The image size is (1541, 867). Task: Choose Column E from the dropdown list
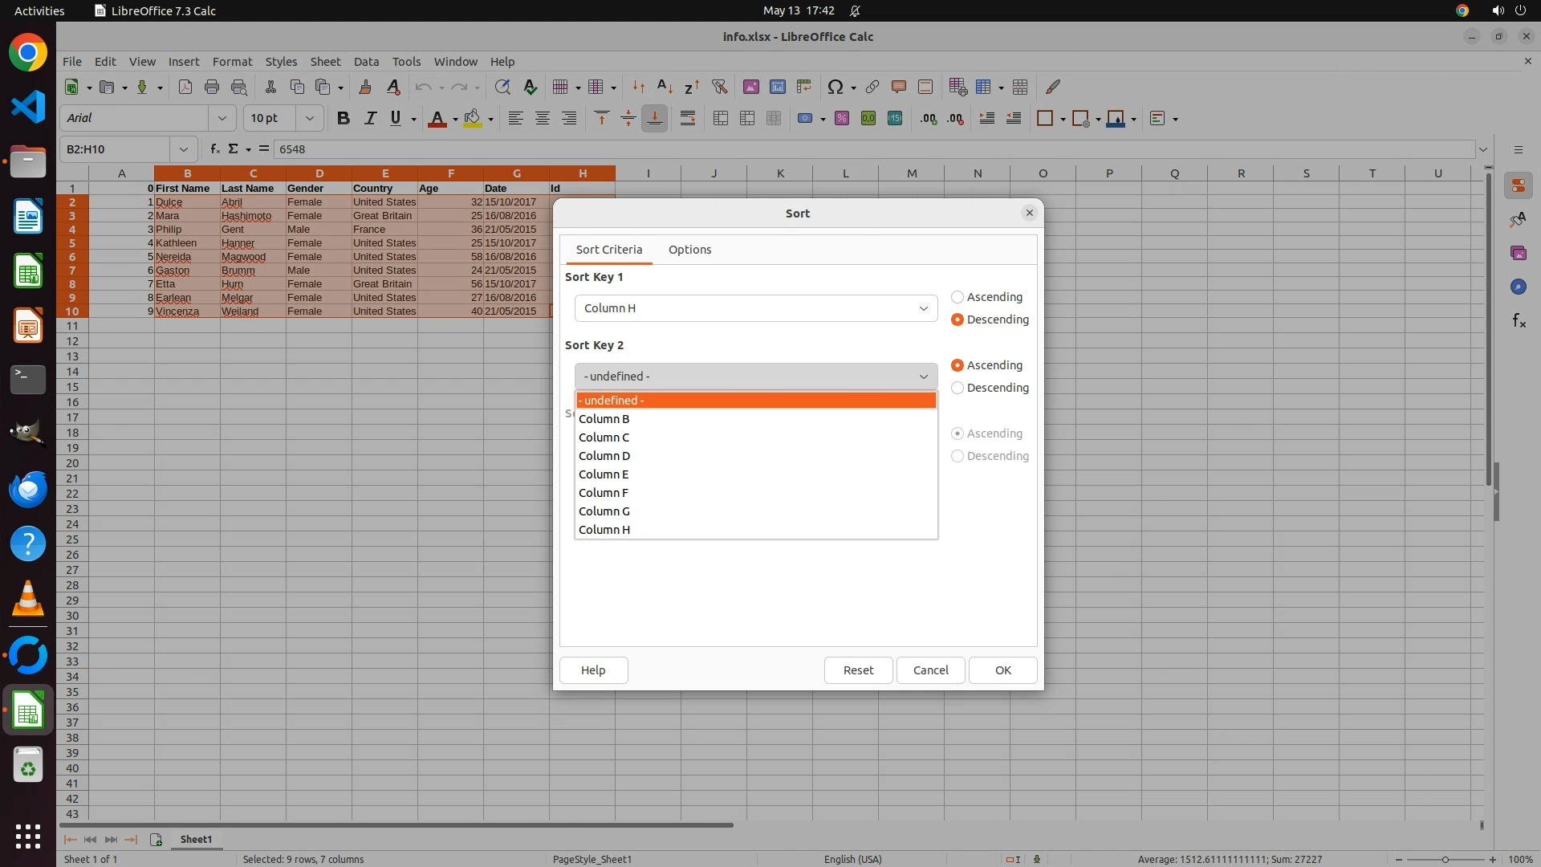604,474
